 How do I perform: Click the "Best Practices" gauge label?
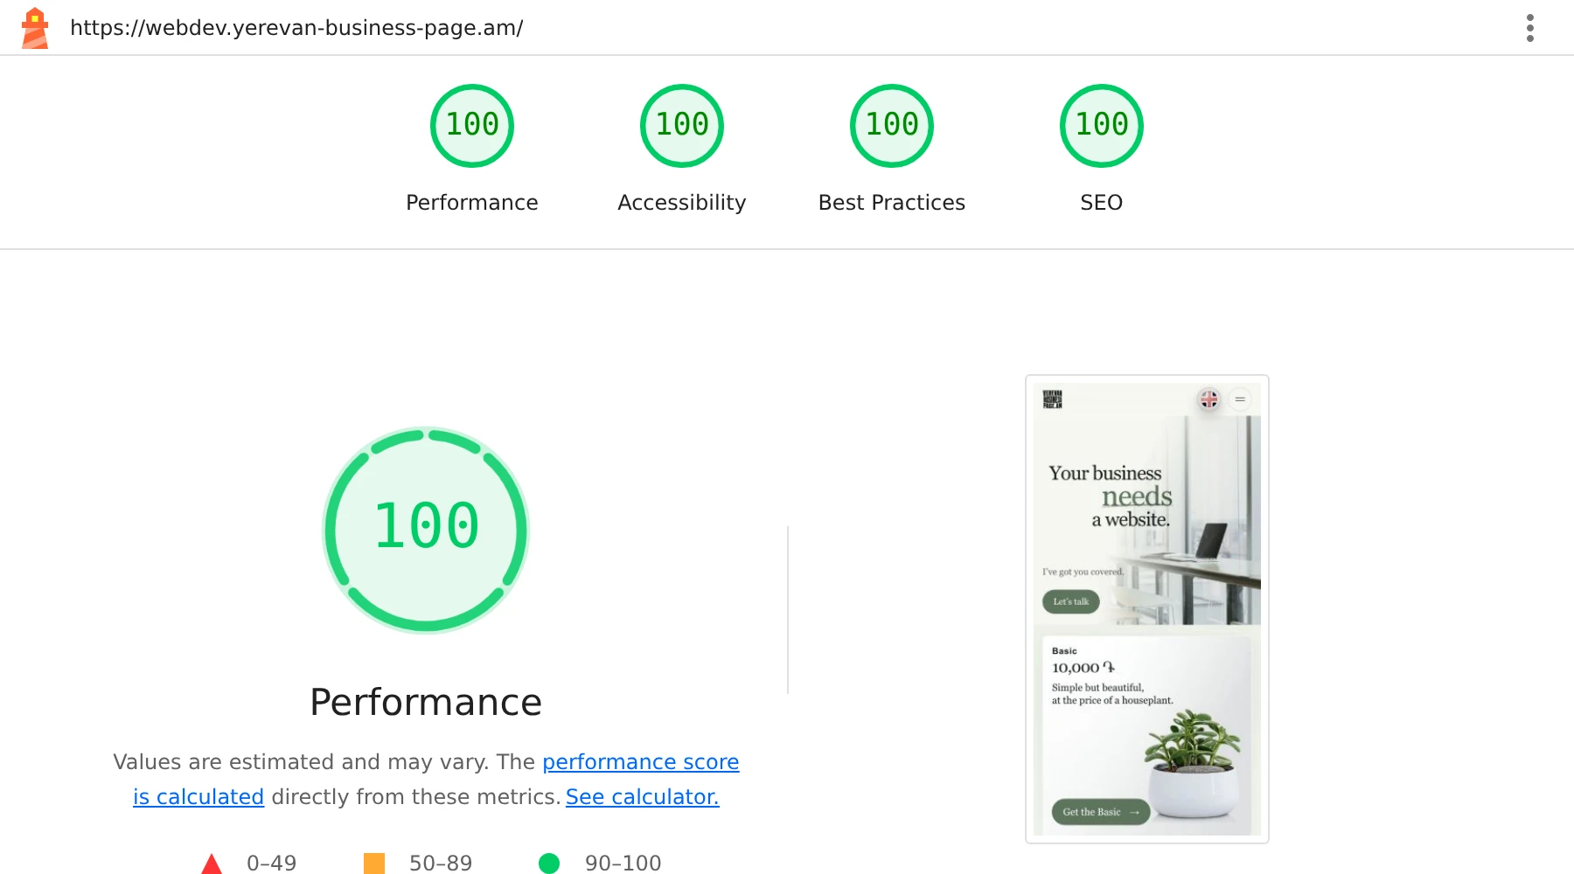click(892, 203)
